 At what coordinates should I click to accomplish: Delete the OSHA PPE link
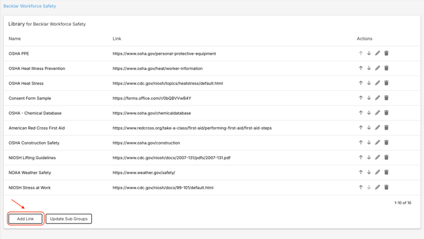coord(386,53)
